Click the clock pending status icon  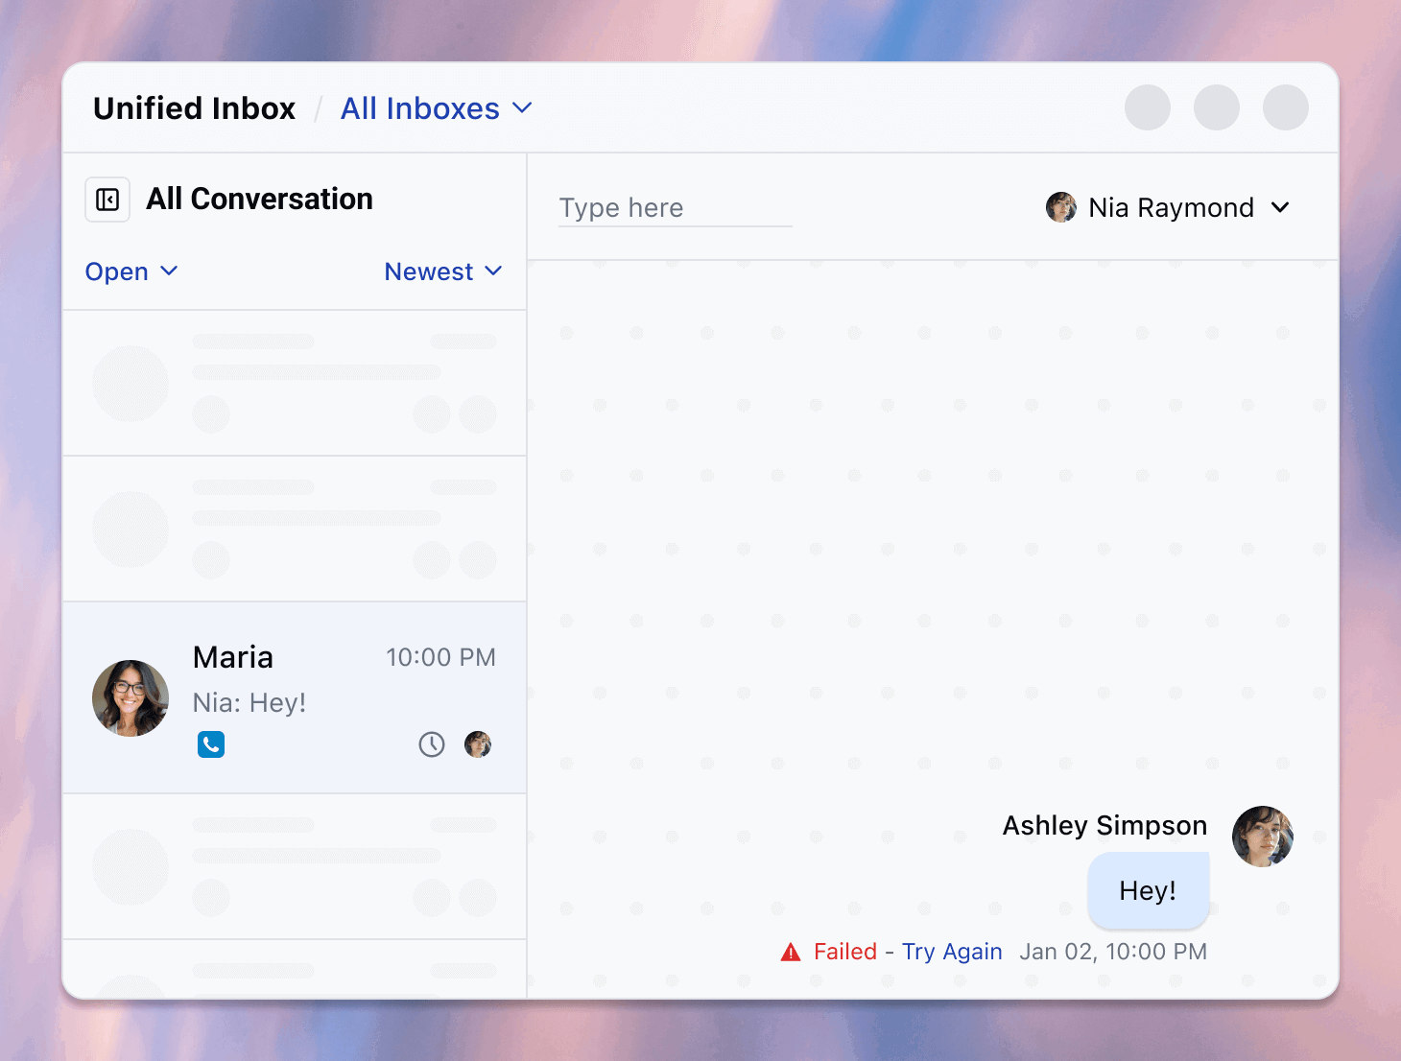pos(432,744)
